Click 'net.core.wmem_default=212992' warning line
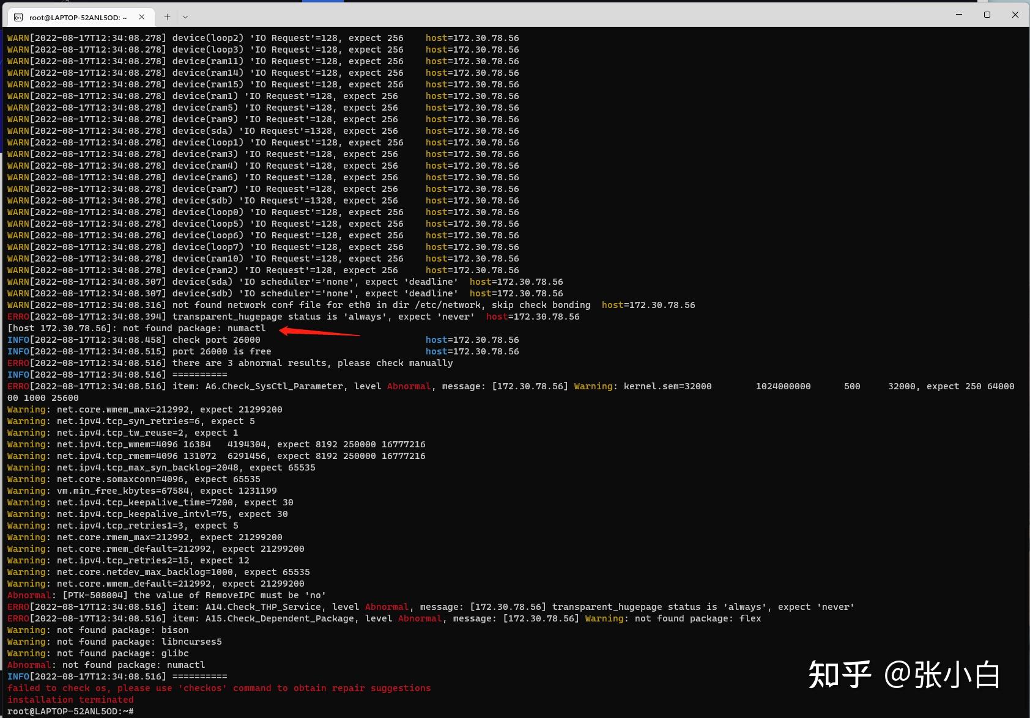This screenshot has width=1030, height=718. click(156, 584)
